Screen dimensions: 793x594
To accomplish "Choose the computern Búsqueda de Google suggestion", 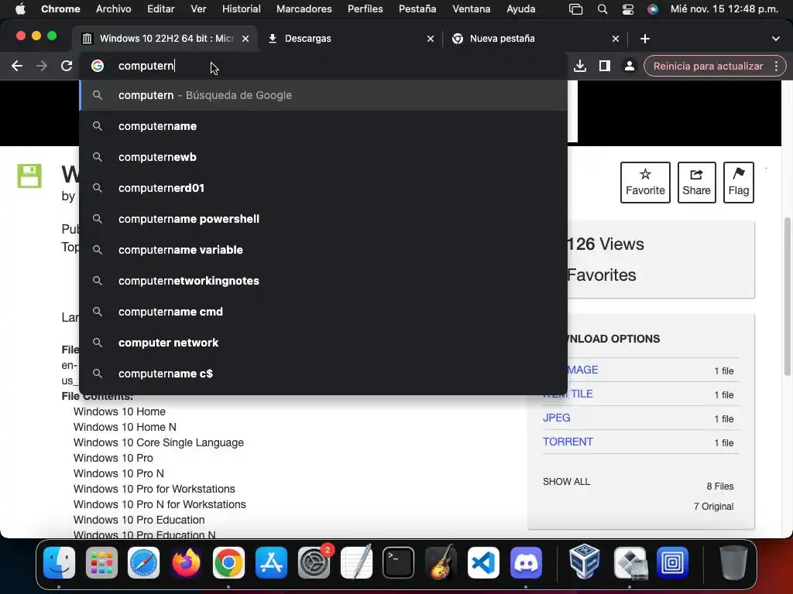I will [324, 95].
